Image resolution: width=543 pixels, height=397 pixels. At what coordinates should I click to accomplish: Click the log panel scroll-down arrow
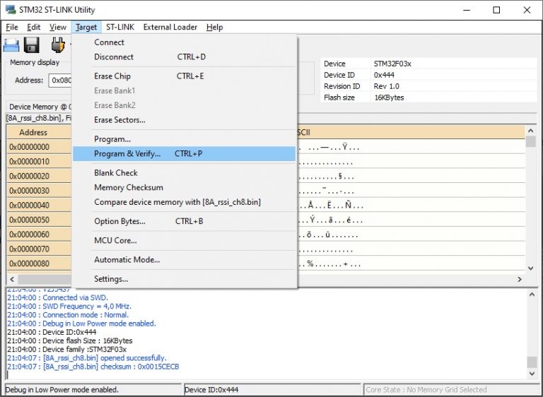coord(532,374)
